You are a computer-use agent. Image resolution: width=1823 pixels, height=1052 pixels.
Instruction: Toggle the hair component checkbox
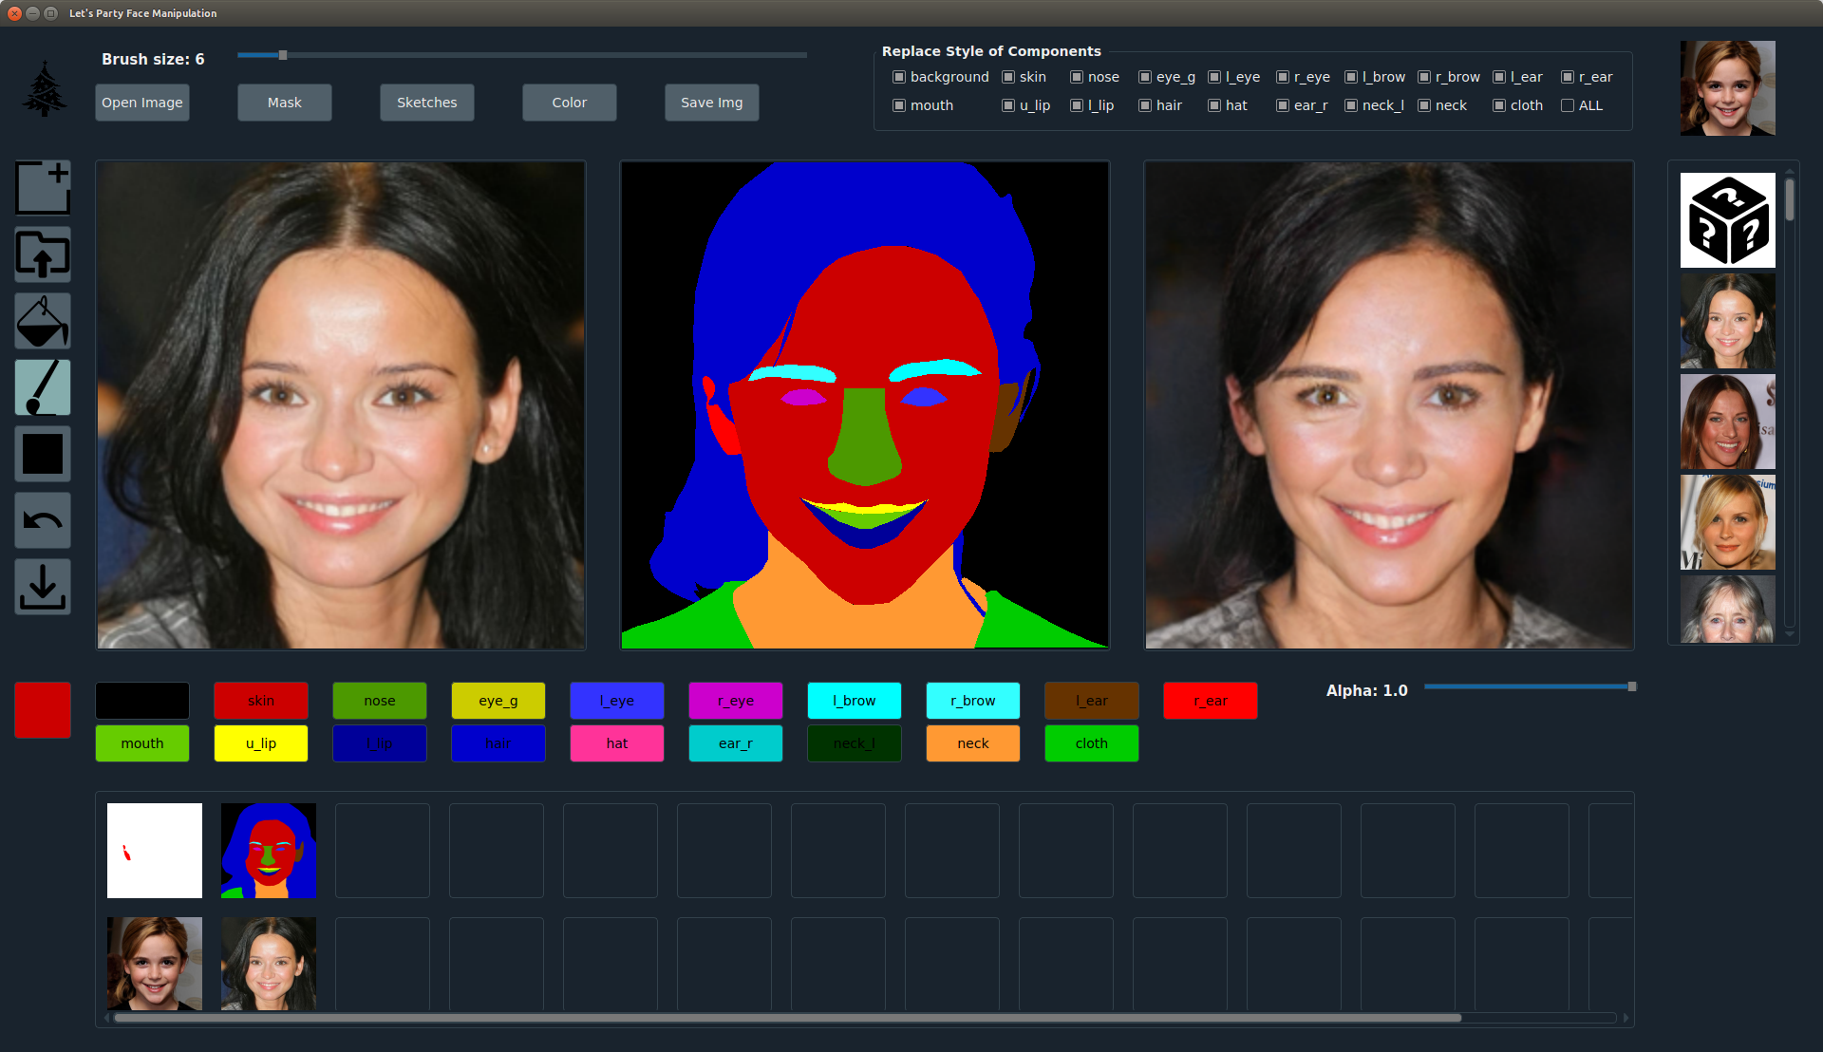point(1145,105)
